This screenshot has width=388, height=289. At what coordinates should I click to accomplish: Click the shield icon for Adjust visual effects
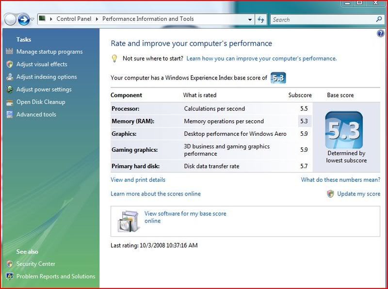[x=9, y=64]
